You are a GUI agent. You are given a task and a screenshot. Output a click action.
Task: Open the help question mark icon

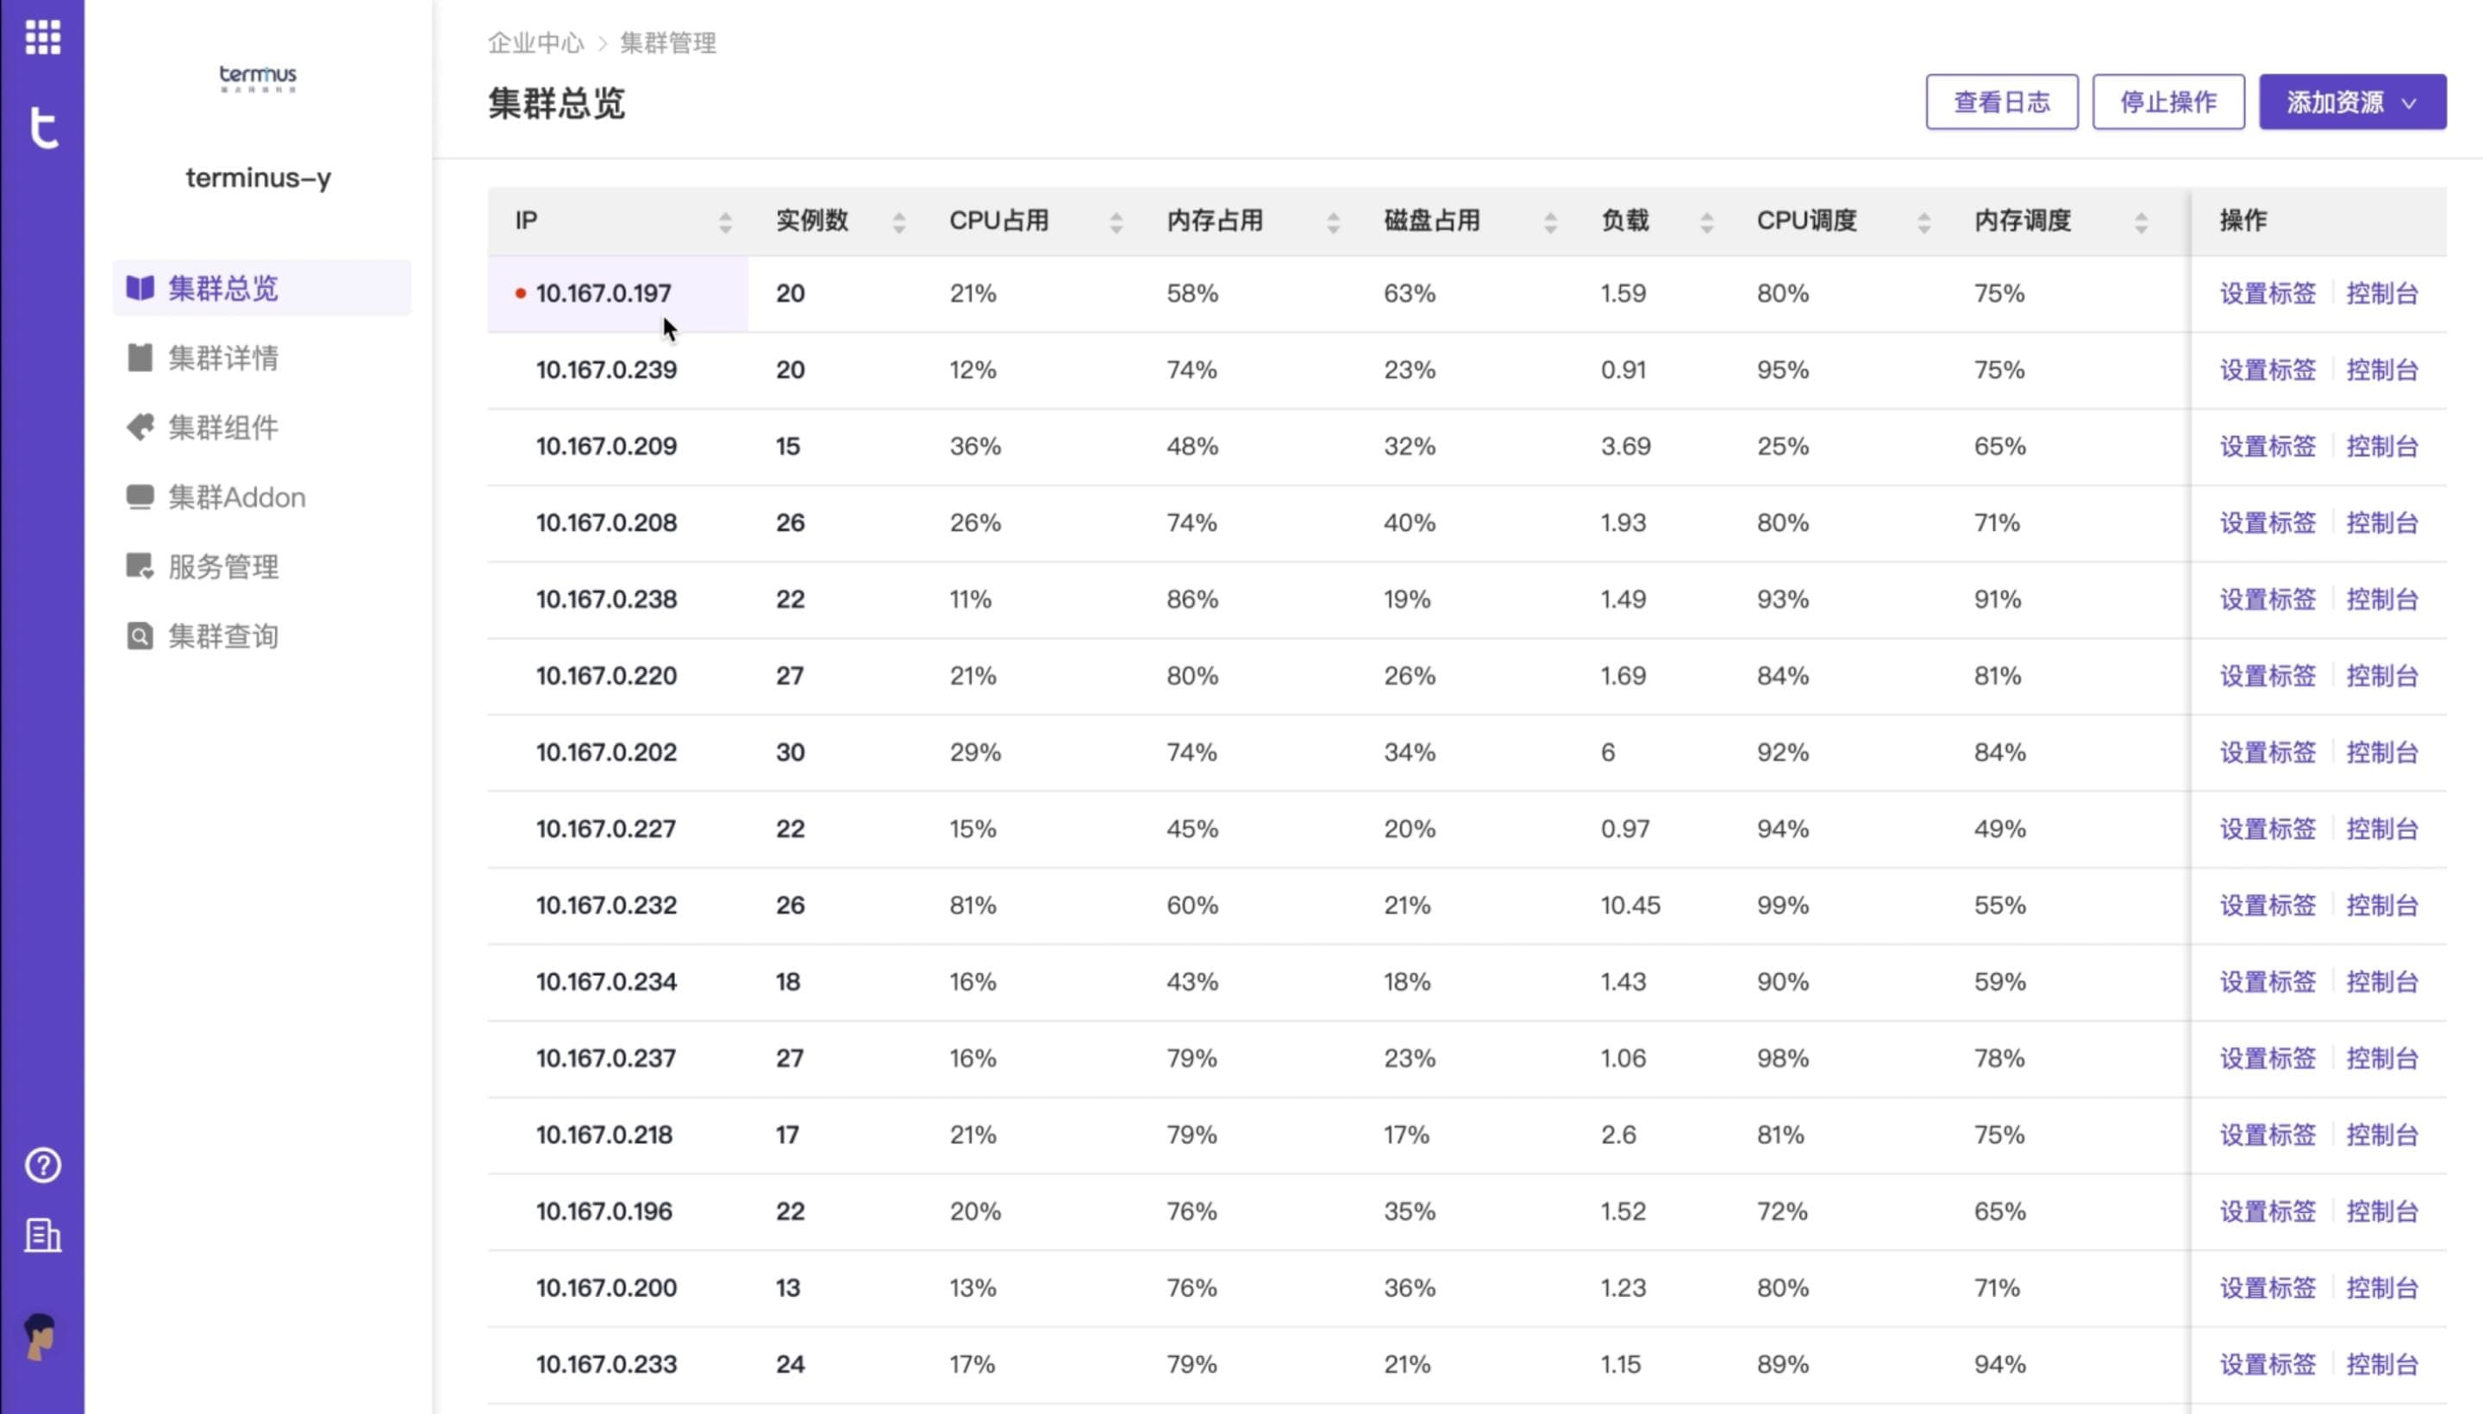[43, 1165]
